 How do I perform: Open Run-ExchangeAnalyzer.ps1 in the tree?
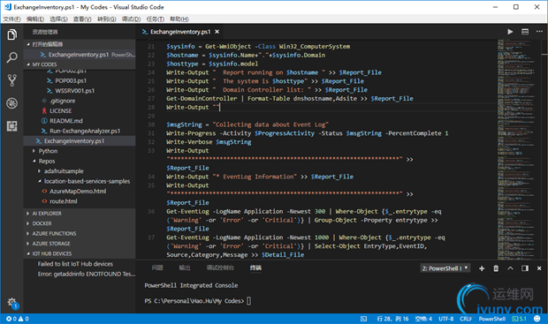tap(80, 131)
